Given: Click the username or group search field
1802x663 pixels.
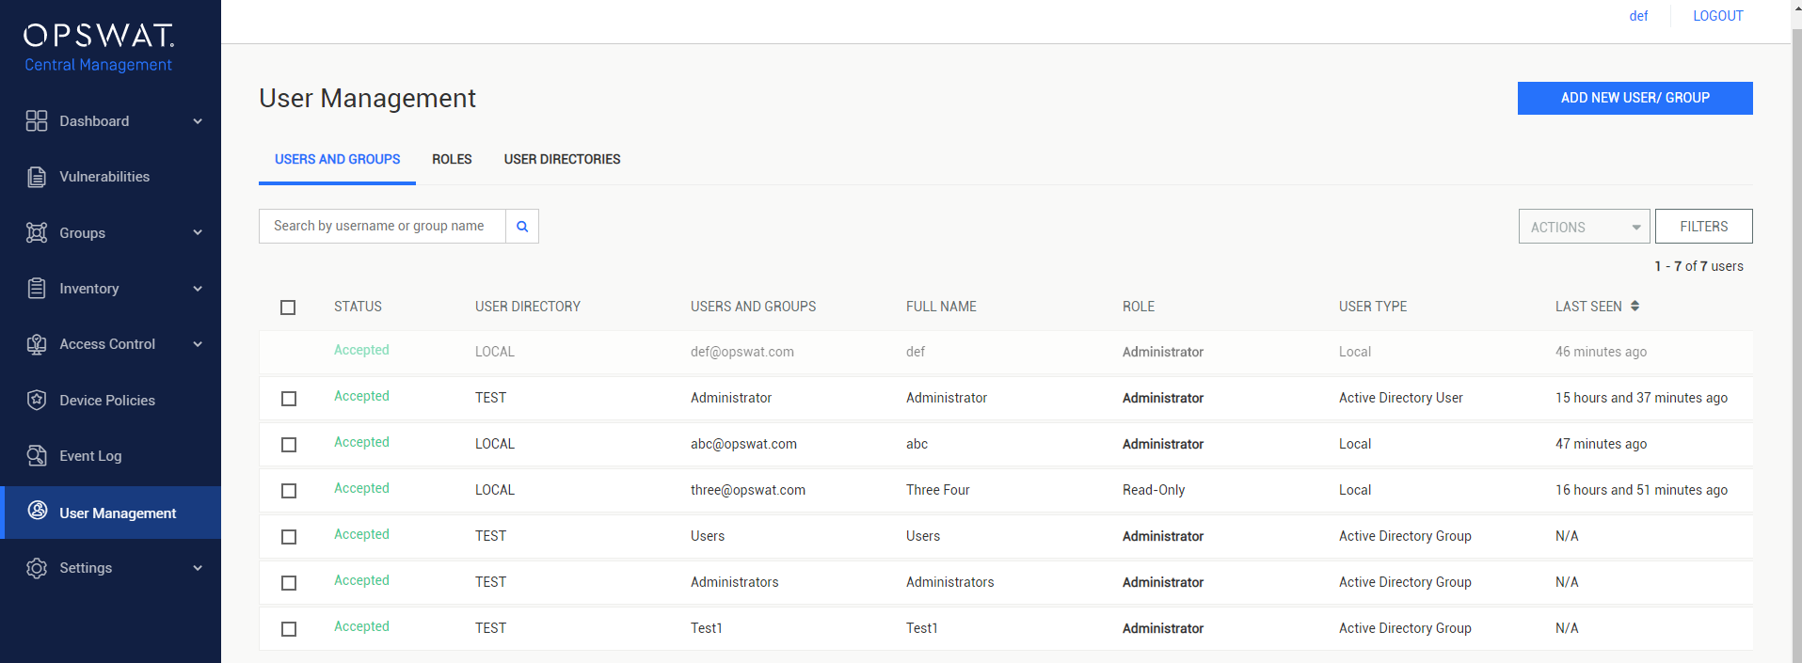Looking at the screenshot, I should coord(382,227).
